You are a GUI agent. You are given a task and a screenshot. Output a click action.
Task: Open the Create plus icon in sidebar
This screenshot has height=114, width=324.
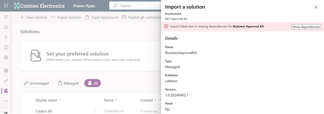click(6, 37)
